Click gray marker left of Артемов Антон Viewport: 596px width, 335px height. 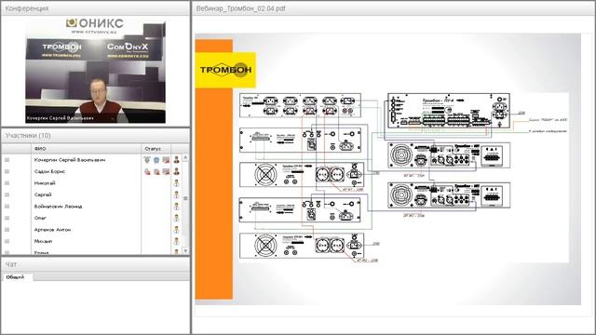pos(7,230)
